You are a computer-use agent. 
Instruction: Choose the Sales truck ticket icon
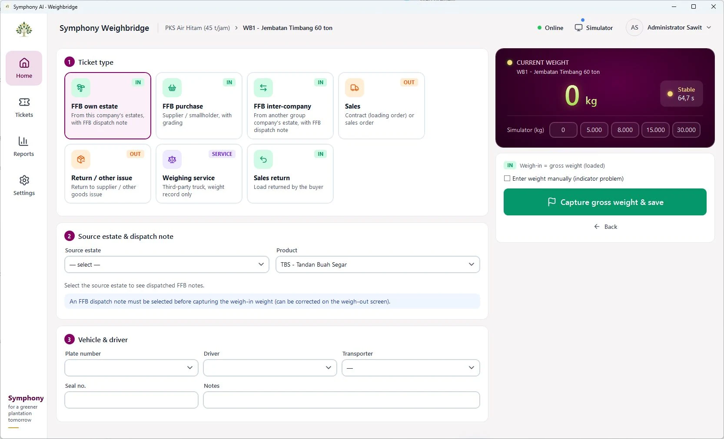[x=355, y=88]
